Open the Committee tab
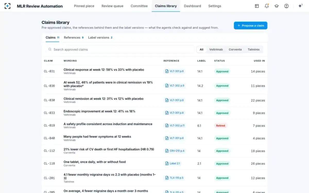This screenshot has height=193, width=309. pyautogui.click(x=139, y=6)
